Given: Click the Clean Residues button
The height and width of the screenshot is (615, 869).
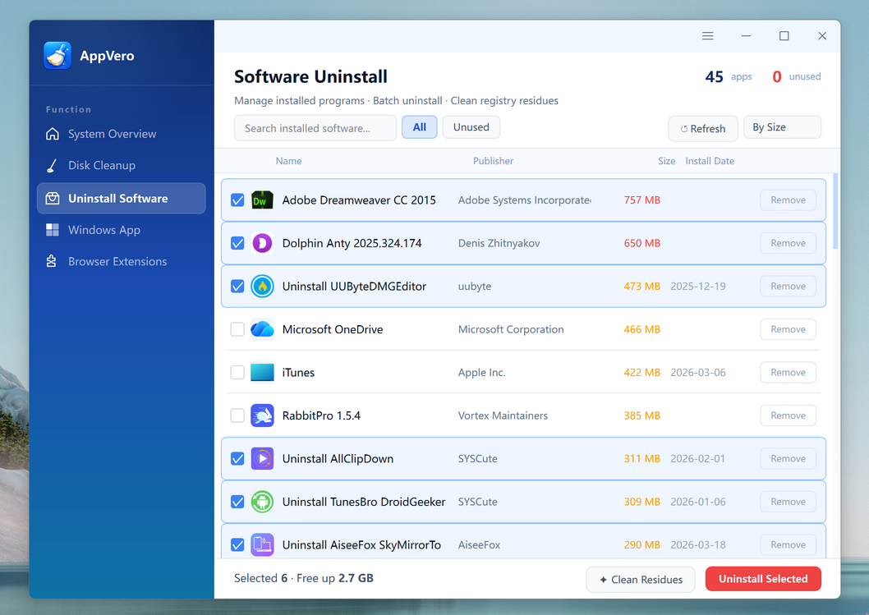Looking at the screenshot, I should (x=640, y=580).
